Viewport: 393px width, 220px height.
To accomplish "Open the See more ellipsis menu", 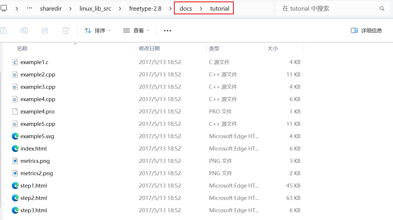I will click(x=168, y=30).
